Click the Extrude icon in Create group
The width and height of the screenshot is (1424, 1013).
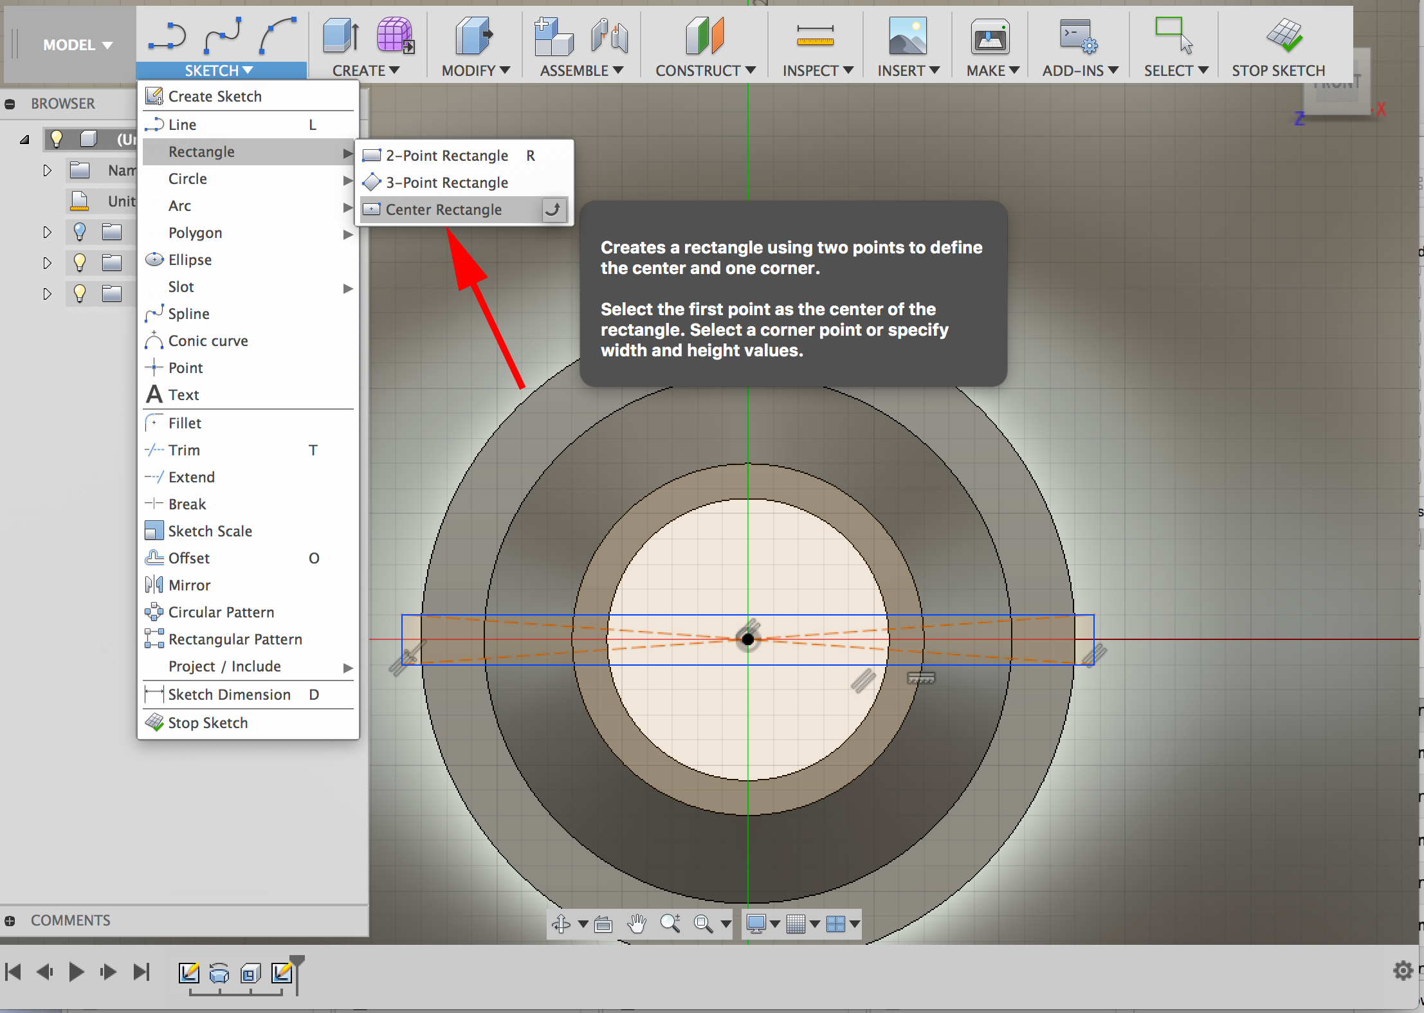pyautogui.click(x=341, y=36)
